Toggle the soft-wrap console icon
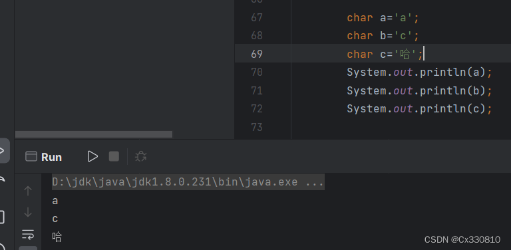 [x=28, y=234]
